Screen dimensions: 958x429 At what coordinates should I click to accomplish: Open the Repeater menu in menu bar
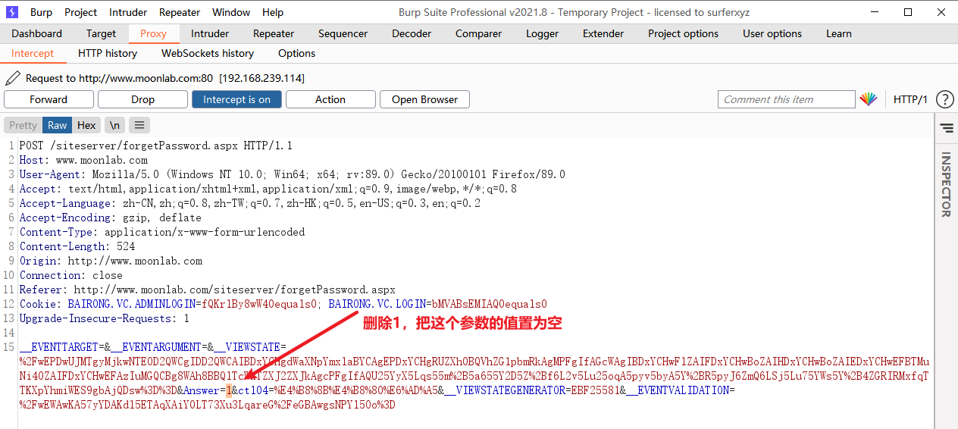click(180, 12)
